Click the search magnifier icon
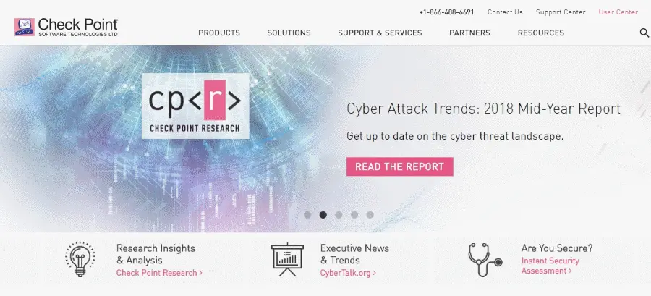 [x=644, y=33]
